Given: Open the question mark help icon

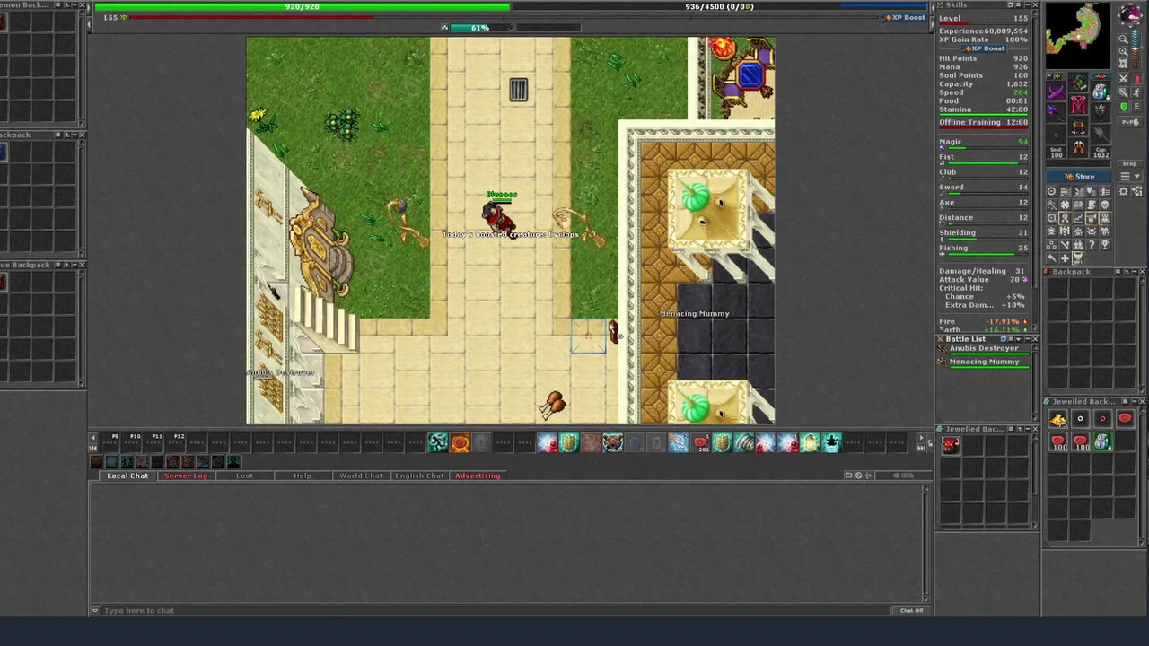Looking at the screenshot, I should [x=1091, y=245].
